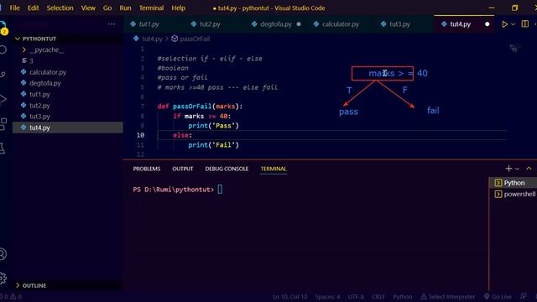Open the View menu
This screenshot has width=537, height=302.
88,8
